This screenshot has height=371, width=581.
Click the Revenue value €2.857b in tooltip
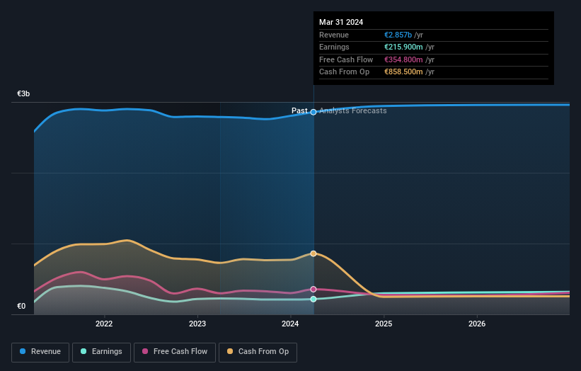click(398, 35)
